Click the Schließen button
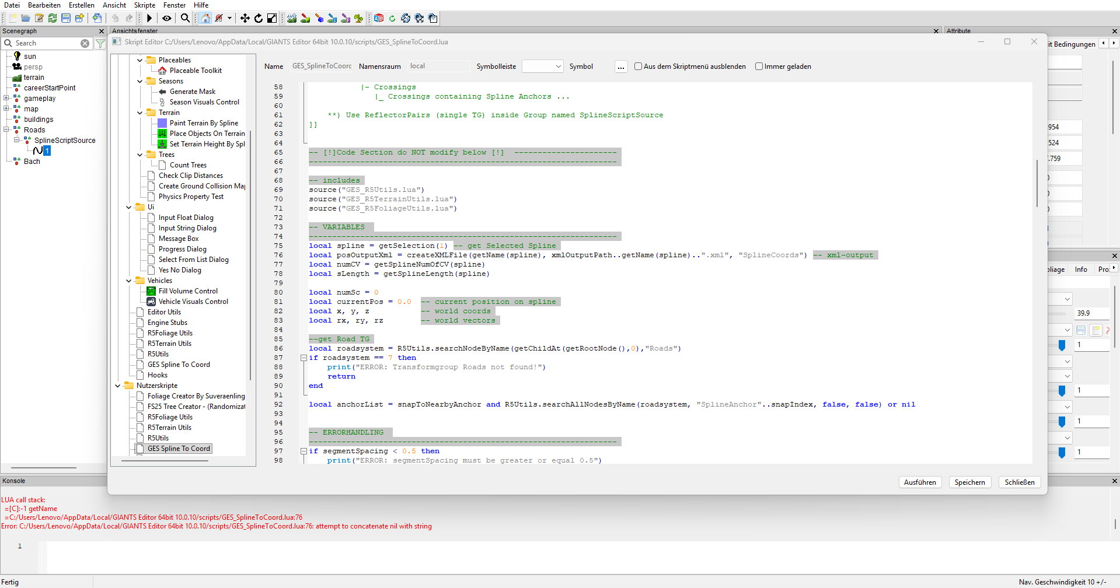The image size is (1120, 588). tap(1020, 482)
